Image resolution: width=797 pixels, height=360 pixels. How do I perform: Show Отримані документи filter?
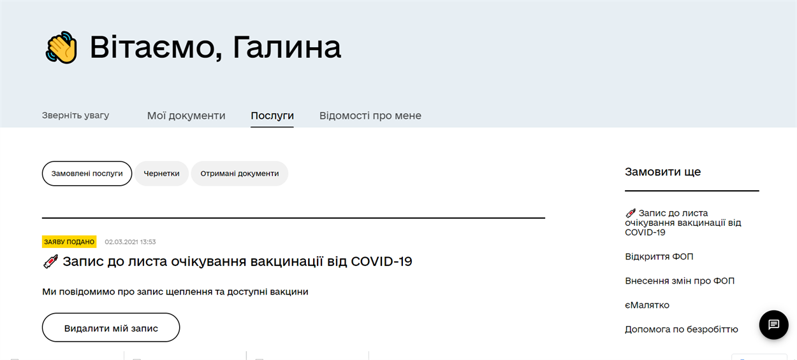240,174
